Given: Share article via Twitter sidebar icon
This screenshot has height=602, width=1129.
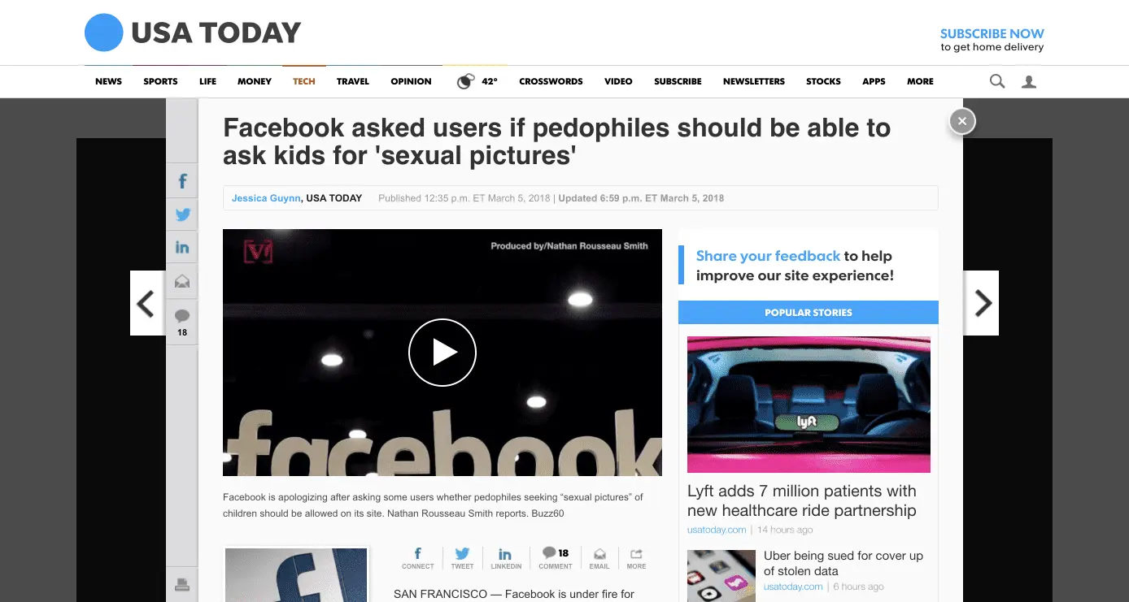Looking at the screenshot, I should pyautogui.click(x=182, y=214).
